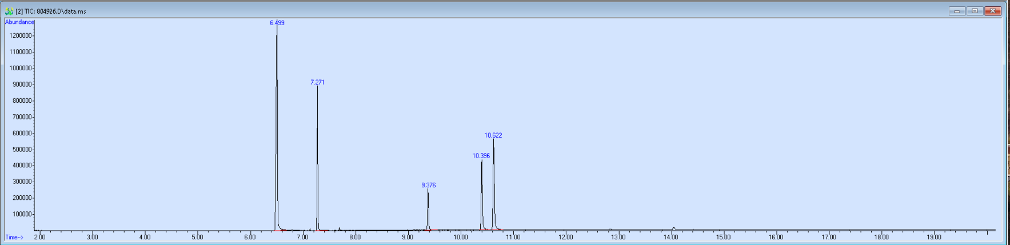Select the peak labeled 10.622
Screen dimensions: 1010x245
click(x=493, y=135)
